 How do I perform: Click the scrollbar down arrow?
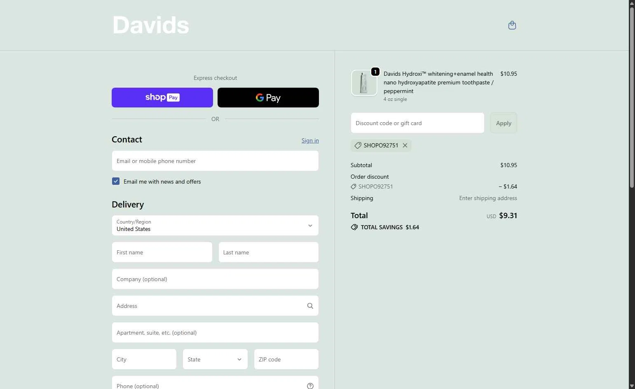point(632,386)
